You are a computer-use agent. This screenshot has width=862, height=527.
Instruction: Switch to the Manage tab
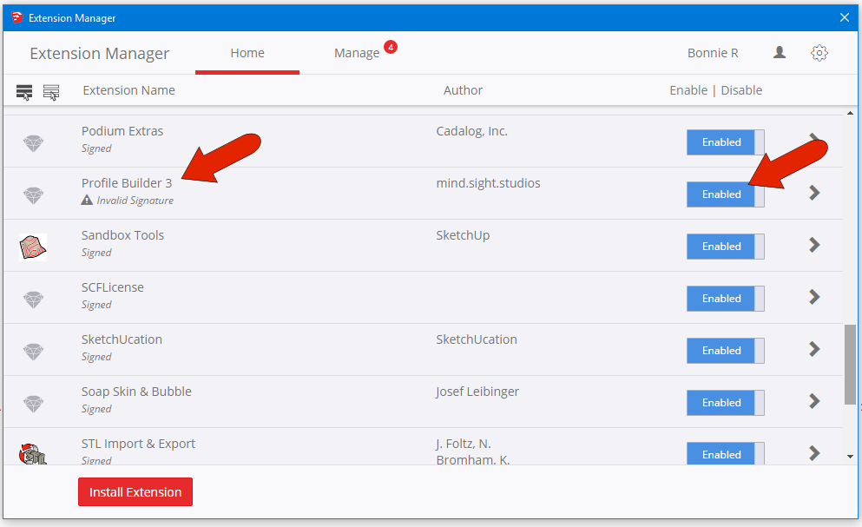point(357,53)
